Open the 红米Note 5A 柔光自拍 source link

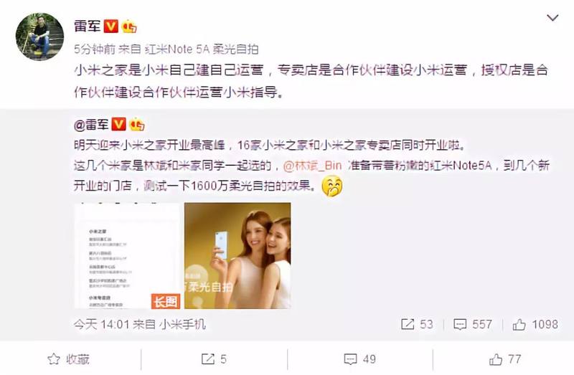202,49
